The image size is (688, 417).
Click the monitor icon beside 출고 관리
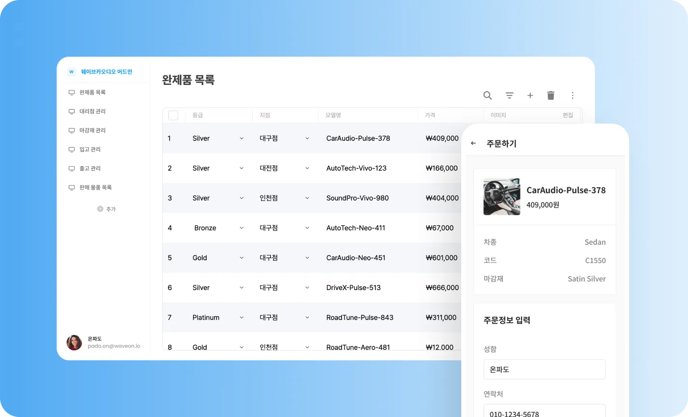coord(72,168)
